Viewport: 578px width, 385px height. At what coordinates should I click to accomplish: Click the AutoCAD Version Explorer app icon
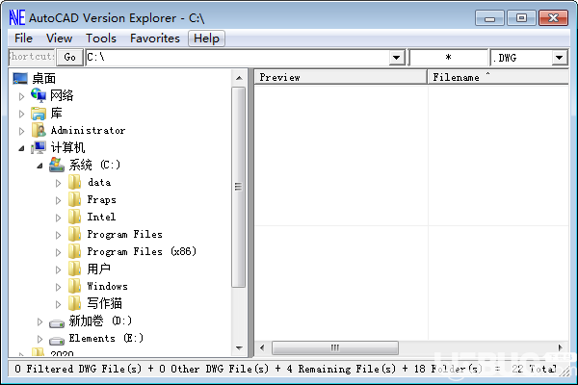click(17, 17)
